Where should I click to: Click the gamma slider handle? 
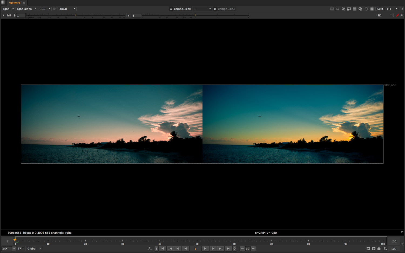(x=195, y=15)
